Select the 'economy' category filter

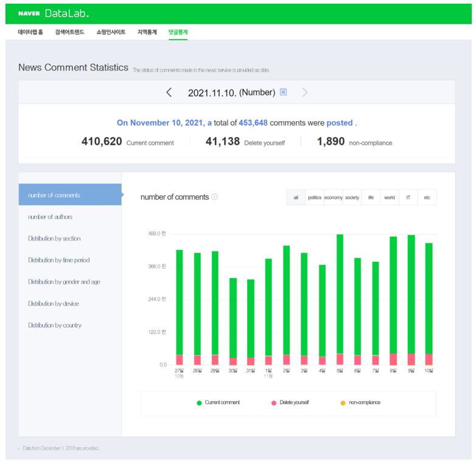pyautogui.click(x=334, y=197)
